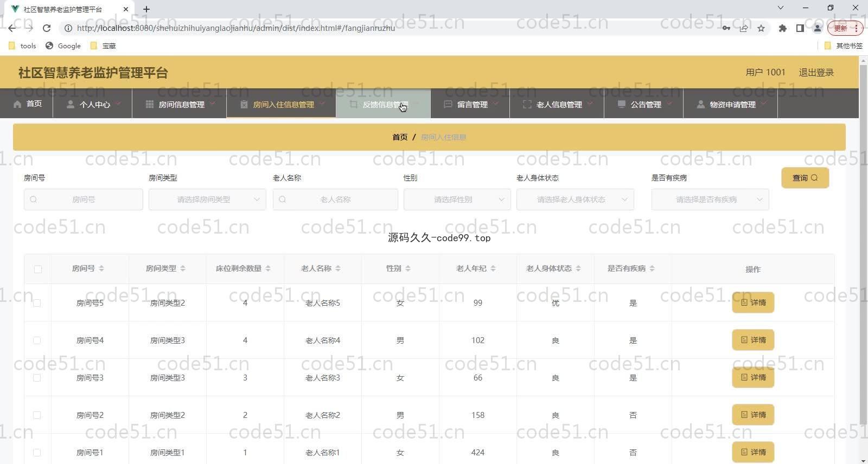868x464 pixels.
Task: Click the 首页 breadcrumb link
Action: 400,137
